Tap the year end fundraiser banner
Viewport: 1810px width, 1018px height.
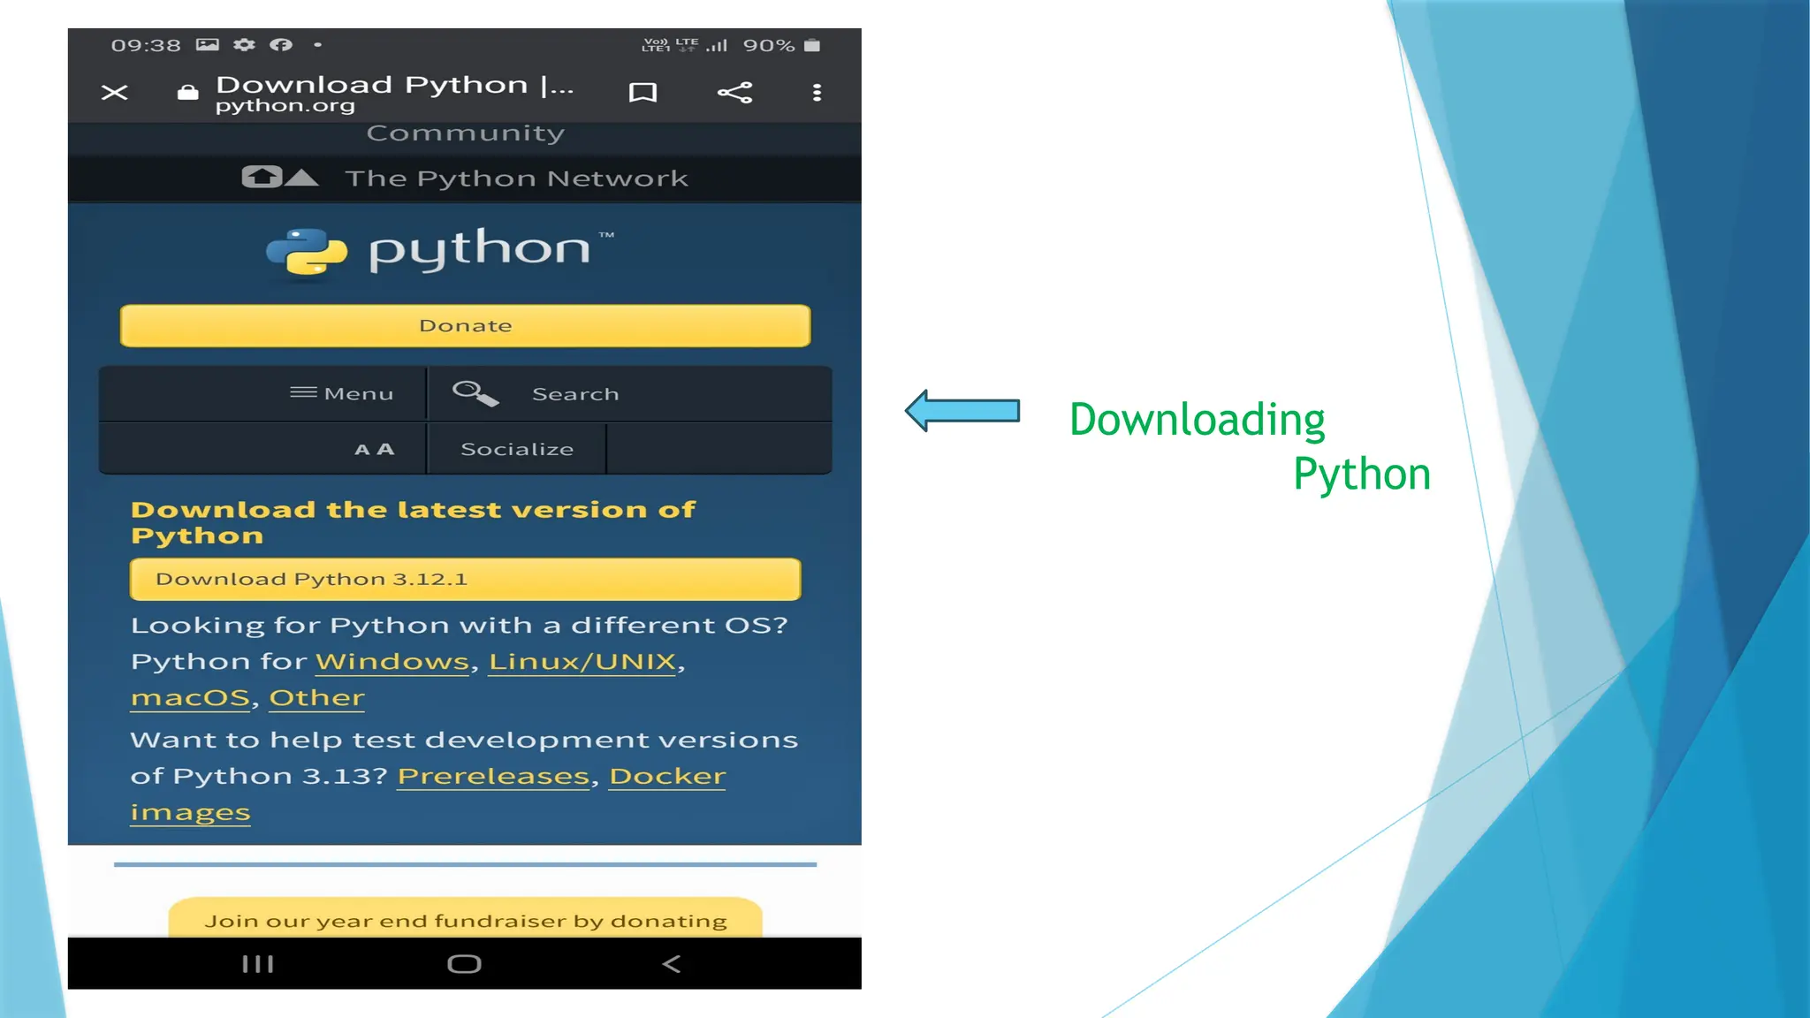(x=465, y=920)
